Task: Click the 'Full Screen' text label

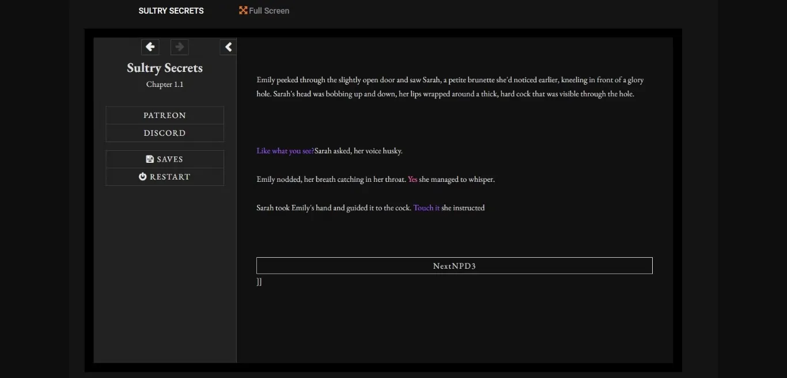Action: click(268, 10)
